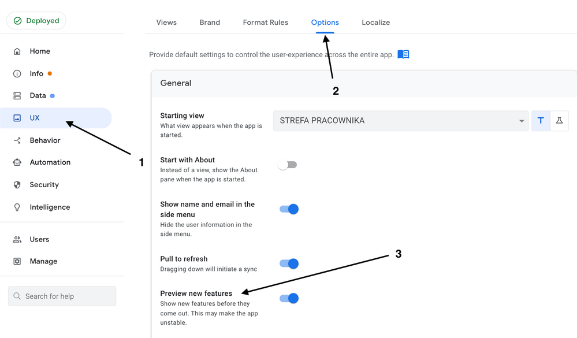Enable the Start with About toggle
The width and height of the screenshot is (577, 338).
(288, 165)
